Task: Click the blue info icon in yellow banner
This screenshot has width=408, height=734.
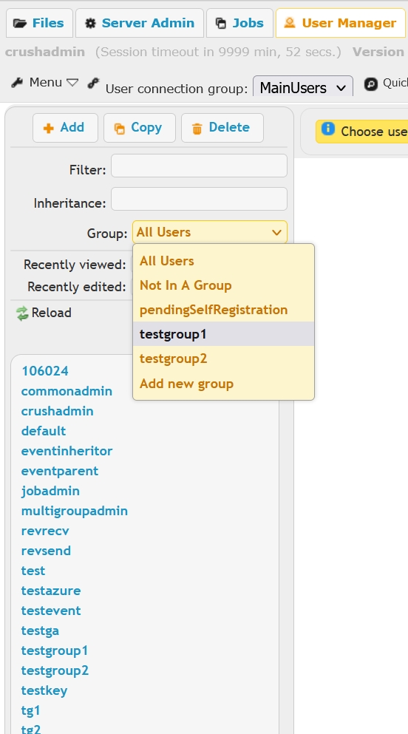Action: click(328, 129)
